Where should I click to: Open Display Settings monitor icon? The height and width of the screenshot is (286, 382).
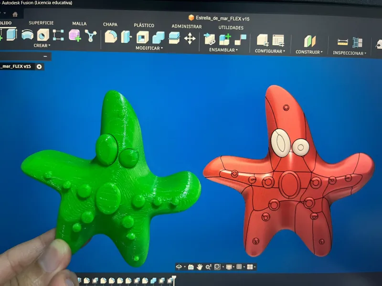(x=229, y=267)
